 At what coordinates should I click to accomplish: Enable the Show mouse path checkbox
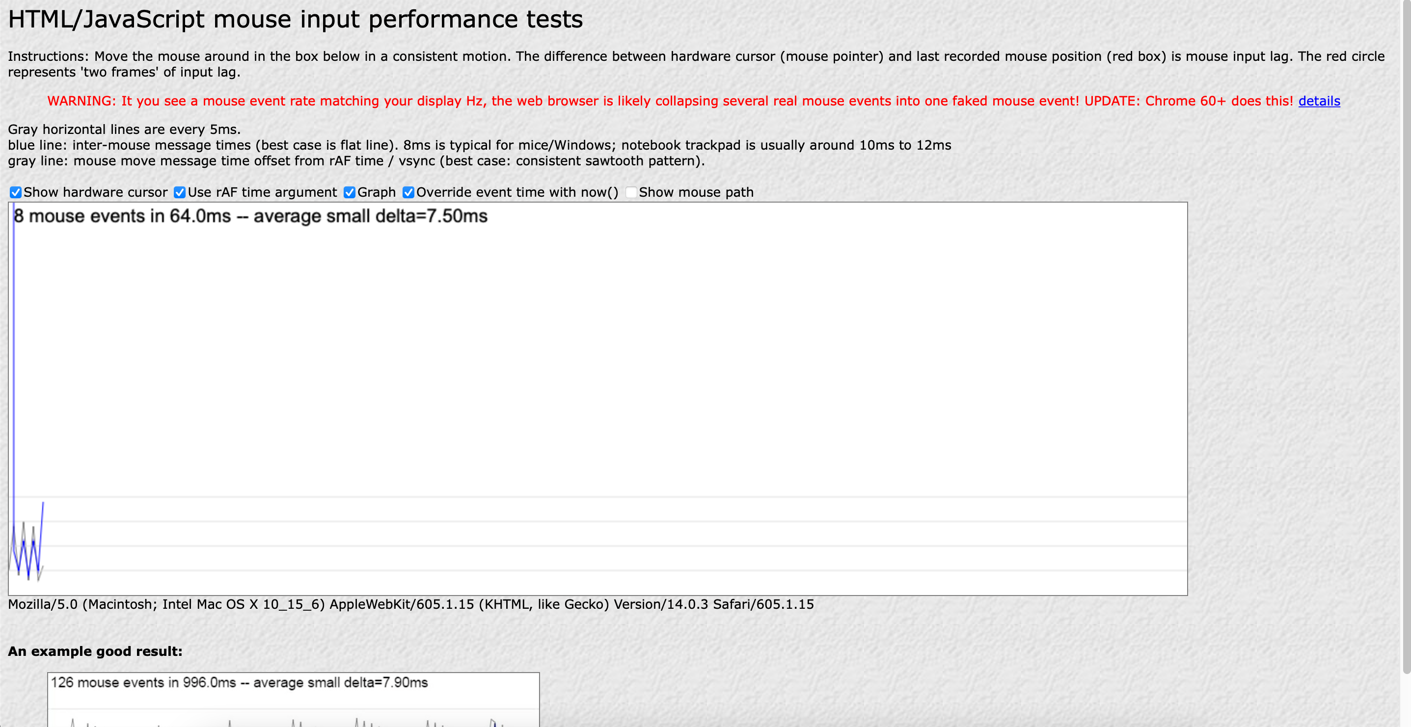click(631, 192)
